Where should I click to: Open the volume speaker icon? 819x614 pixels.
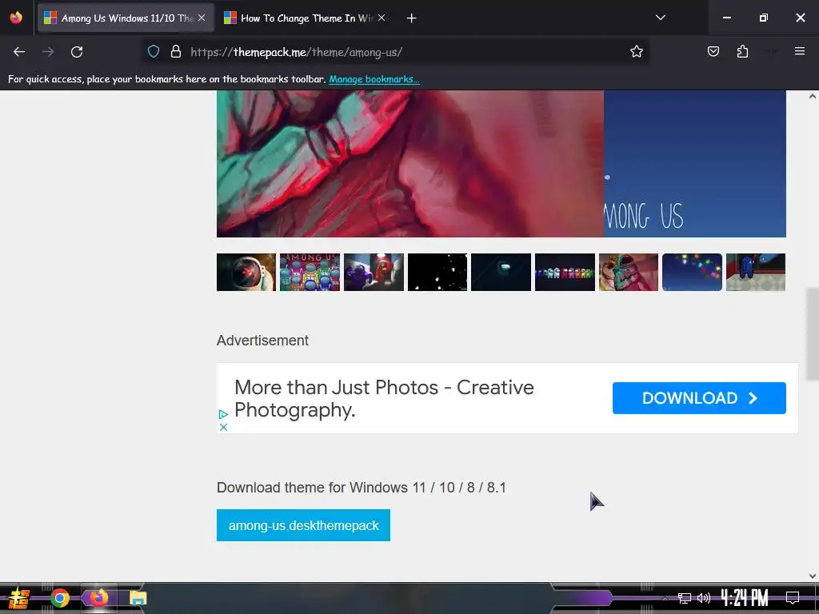pos(704,598)
